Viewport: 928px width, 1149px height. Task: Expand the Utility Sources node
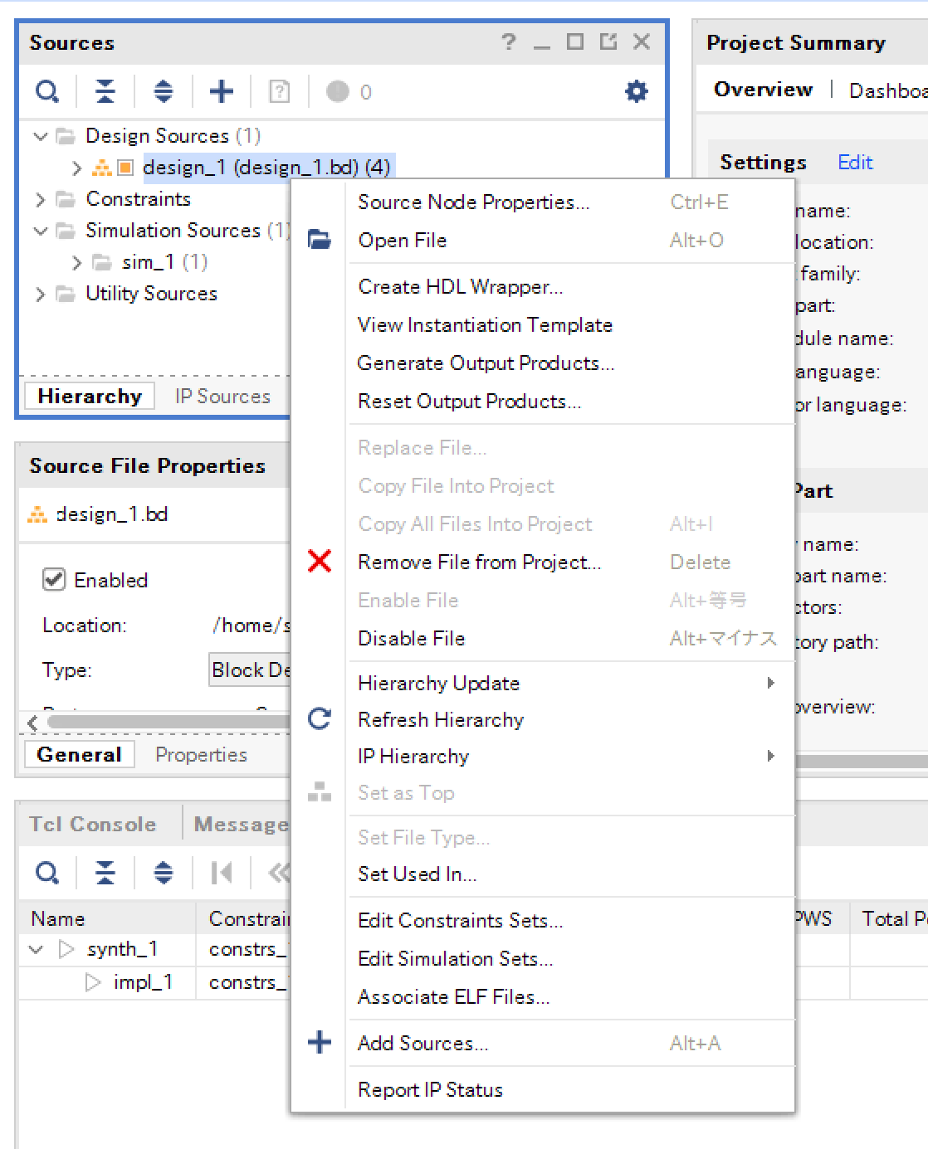[40, 294]
